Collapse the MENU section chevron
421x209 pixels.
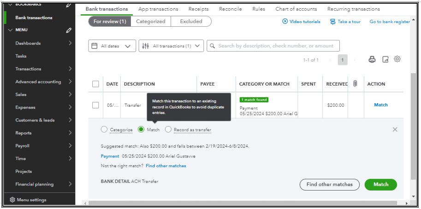click(x=10, y=30)
